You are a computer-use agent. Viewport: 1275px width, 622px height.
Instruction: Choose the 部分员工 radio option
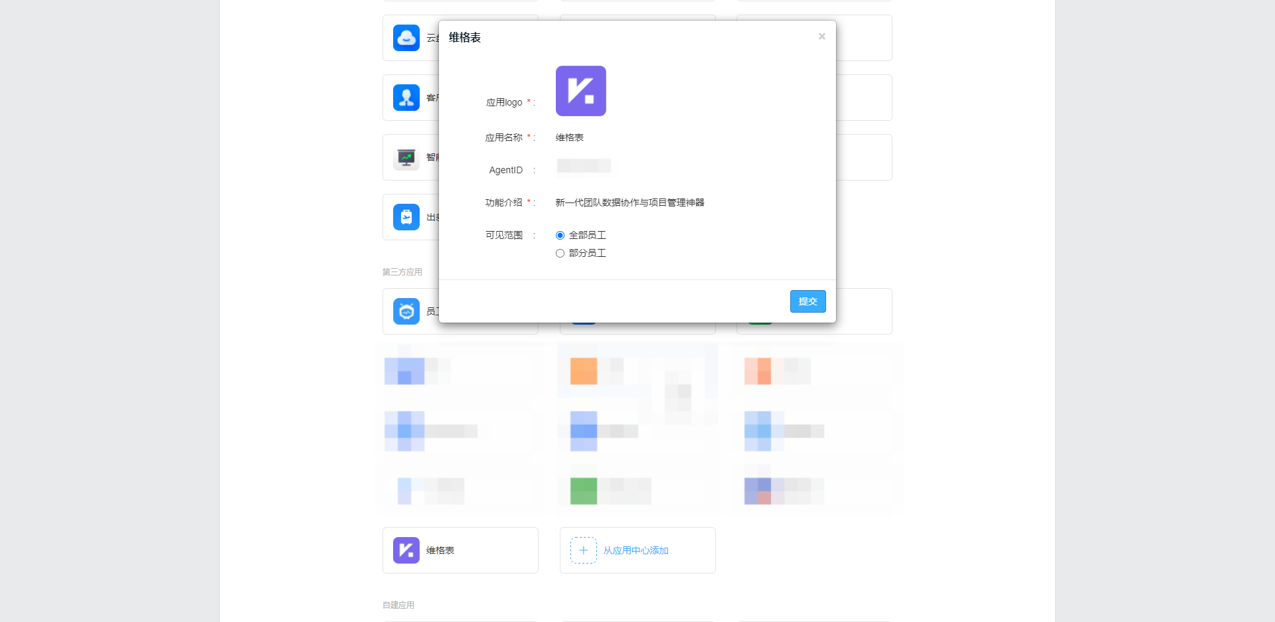click(x=560, y=254)
